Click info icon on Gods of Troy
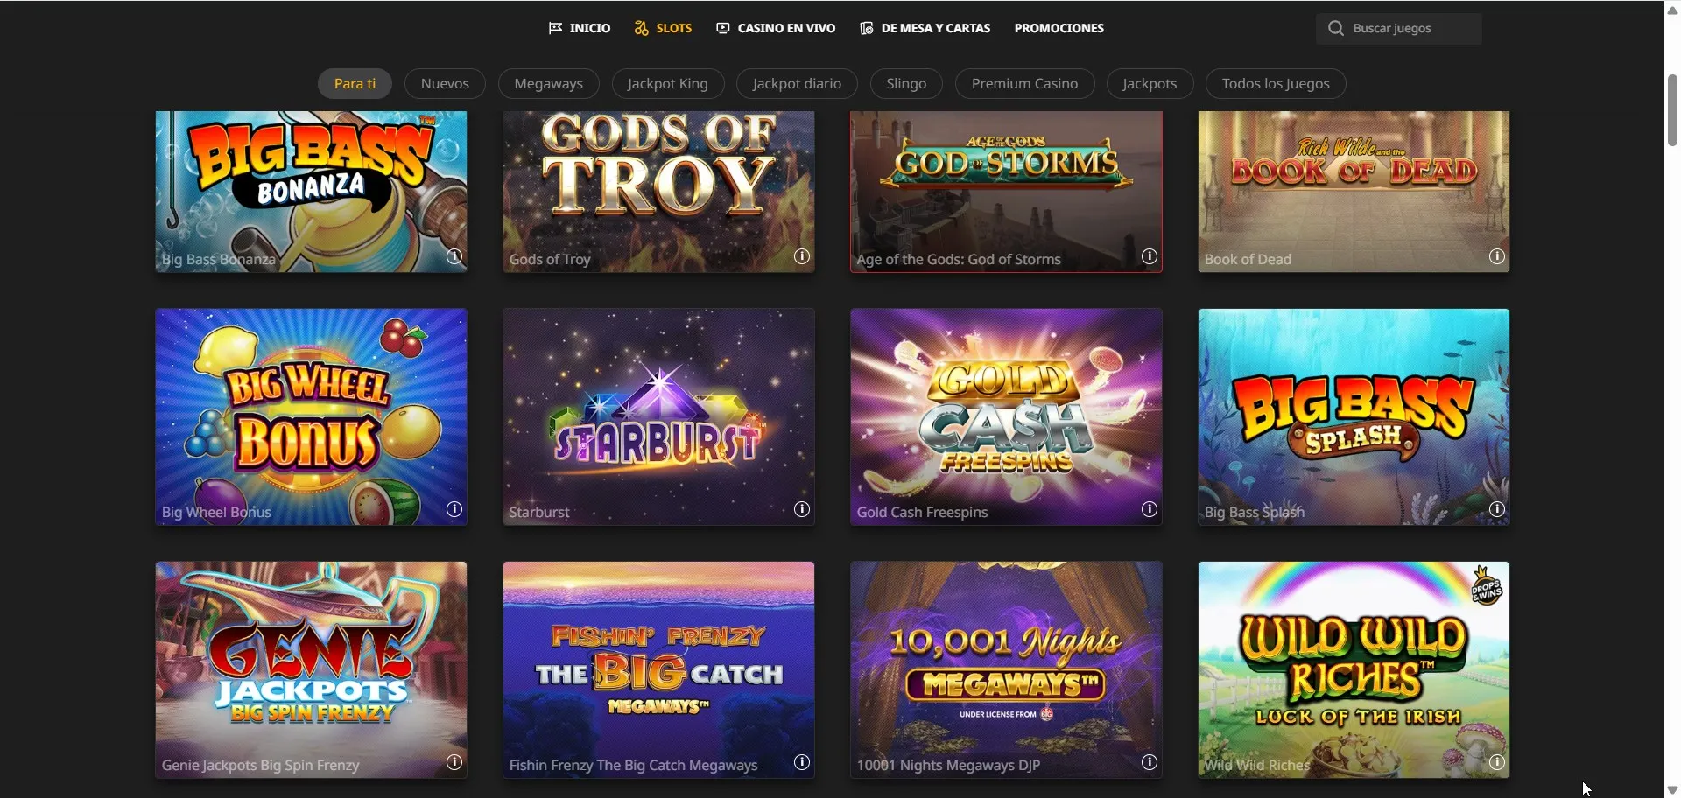Screen dimensions: 1681x798 pyautogui.click(x=802, y=257)
